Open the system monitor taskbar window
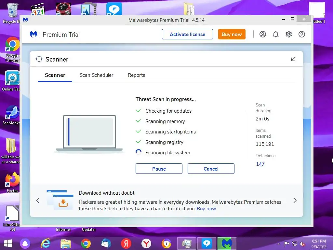This screenshot has width=333, height=250. 186,243
